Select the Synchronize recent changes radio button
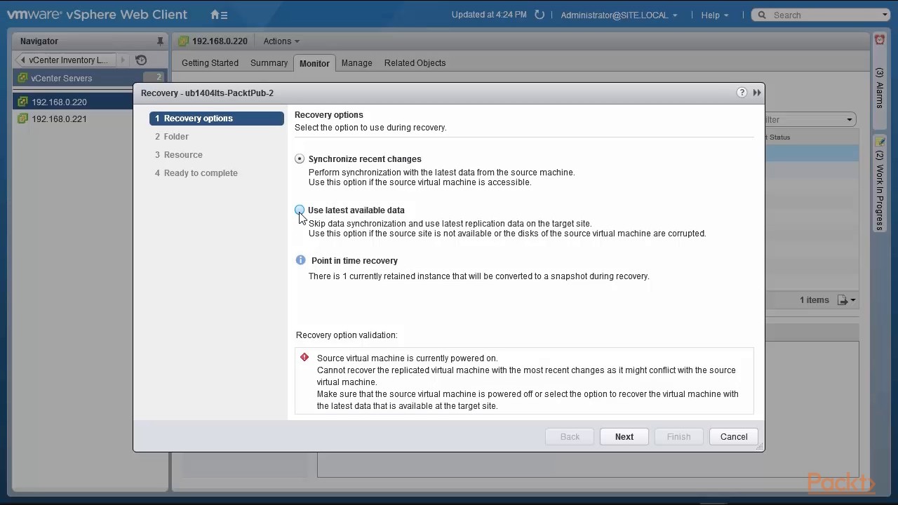Screen dimensions: 898x505 click(x=300, y=159)
